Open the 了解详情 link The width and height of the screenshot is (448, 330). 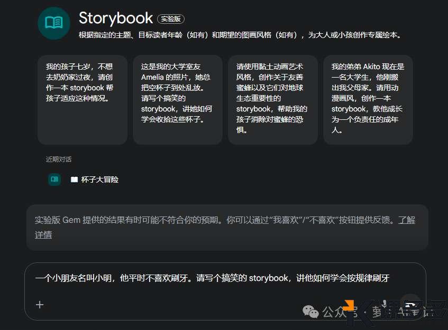[x=406, y=220]
